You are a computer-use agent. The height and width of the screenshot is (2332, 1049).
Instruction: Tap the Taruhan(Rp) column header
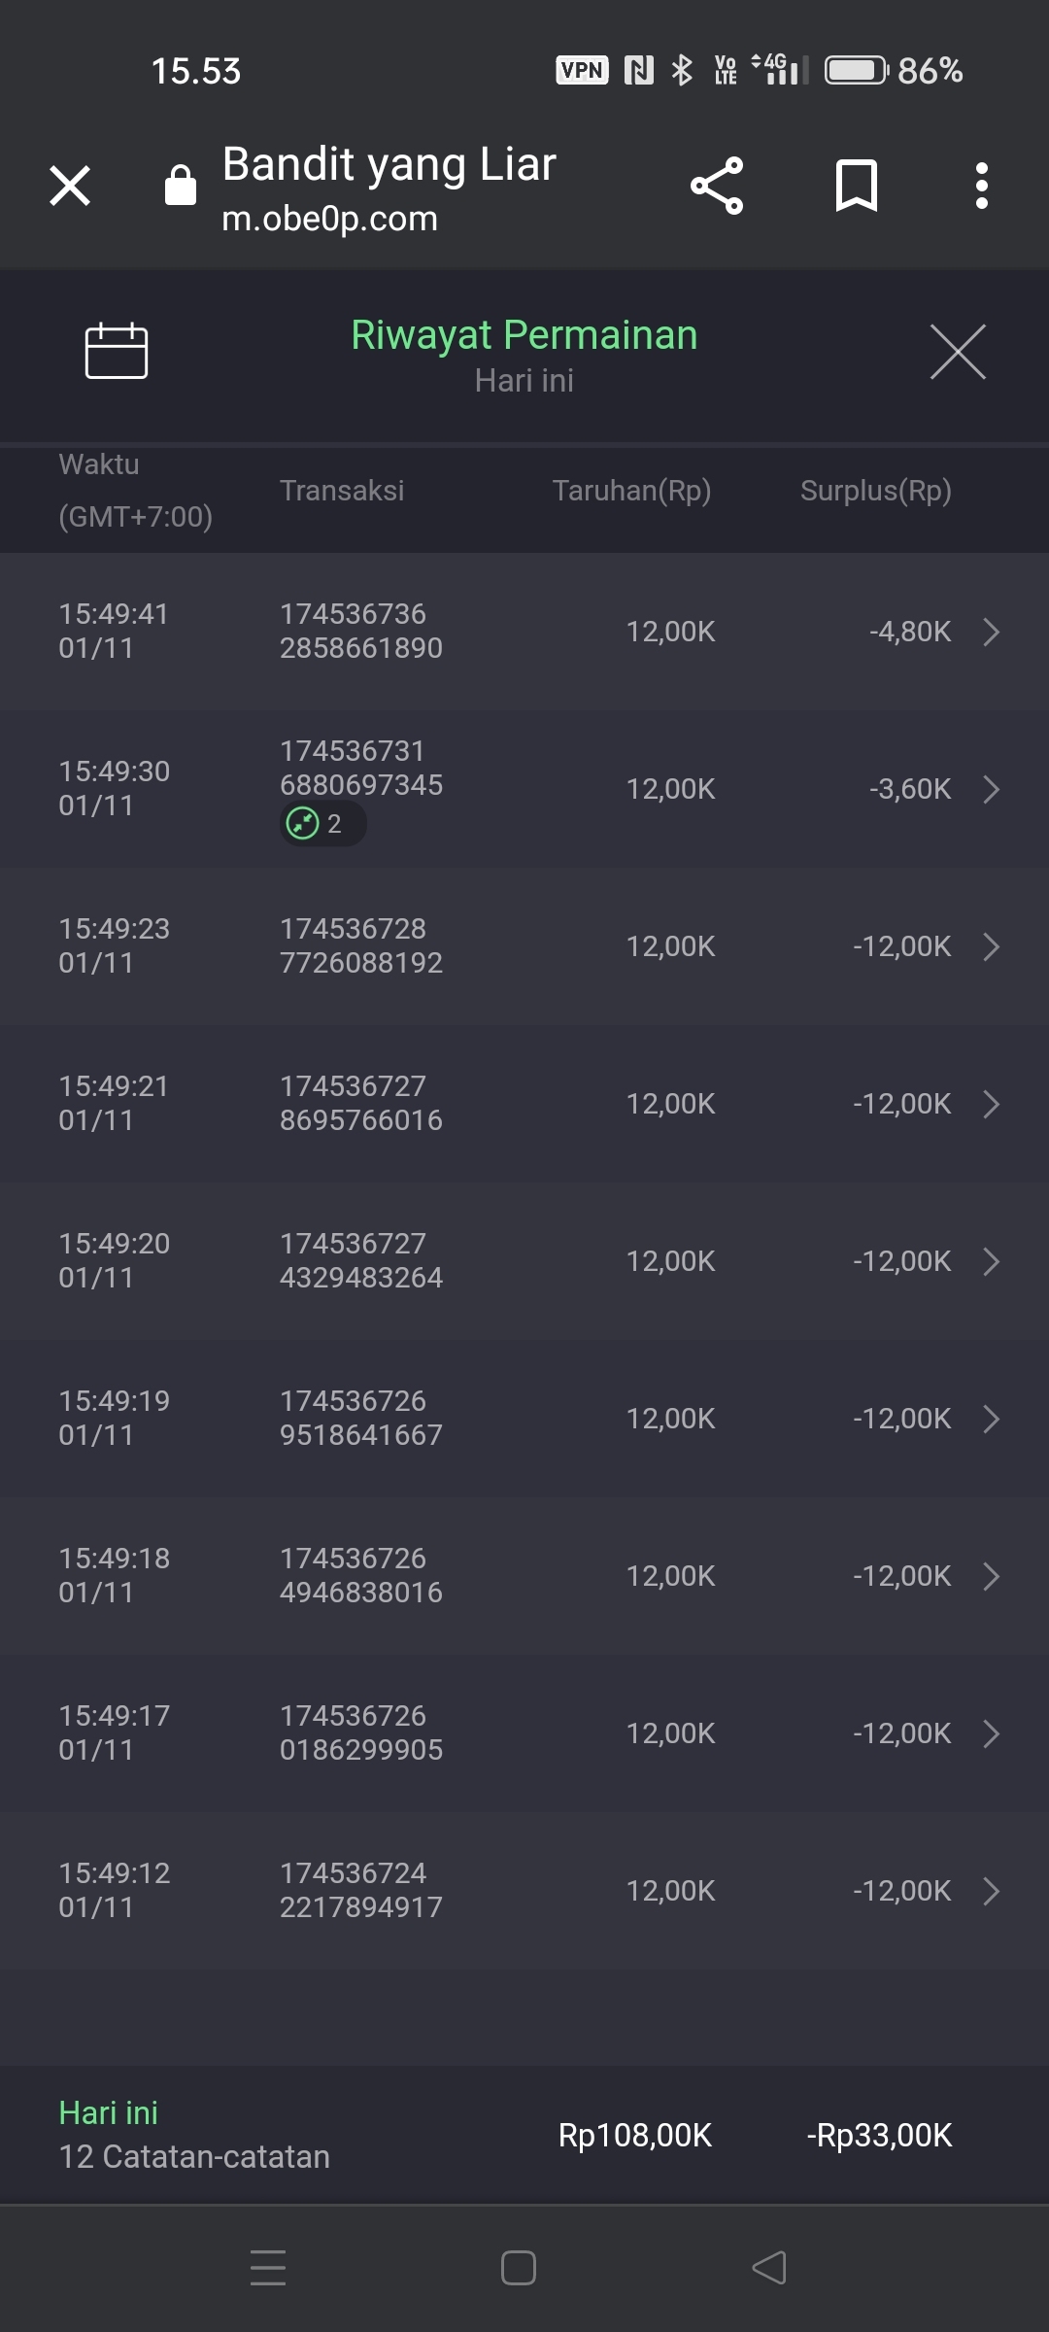click(631, 491)
